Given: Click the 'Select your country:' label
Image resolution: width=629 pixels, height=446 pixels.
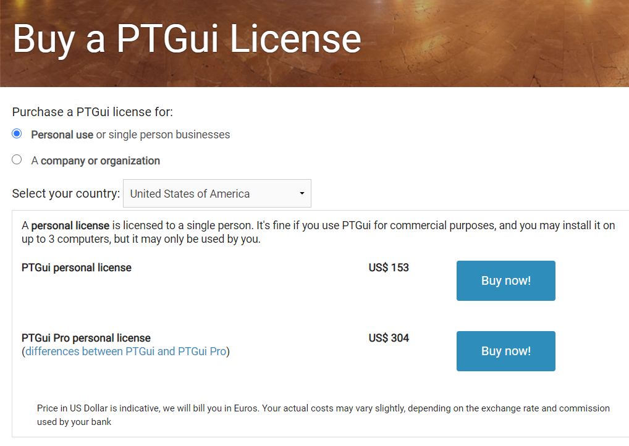Looking at the screenshot, I should click(x=66, y=193).
